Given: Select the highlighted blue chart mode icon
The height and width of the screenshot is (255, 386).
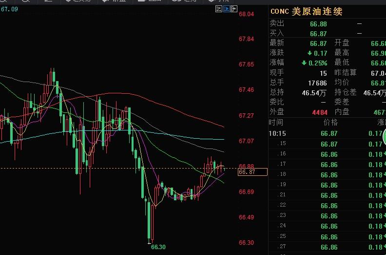Looking at the screenshot, I should point(226,9).
